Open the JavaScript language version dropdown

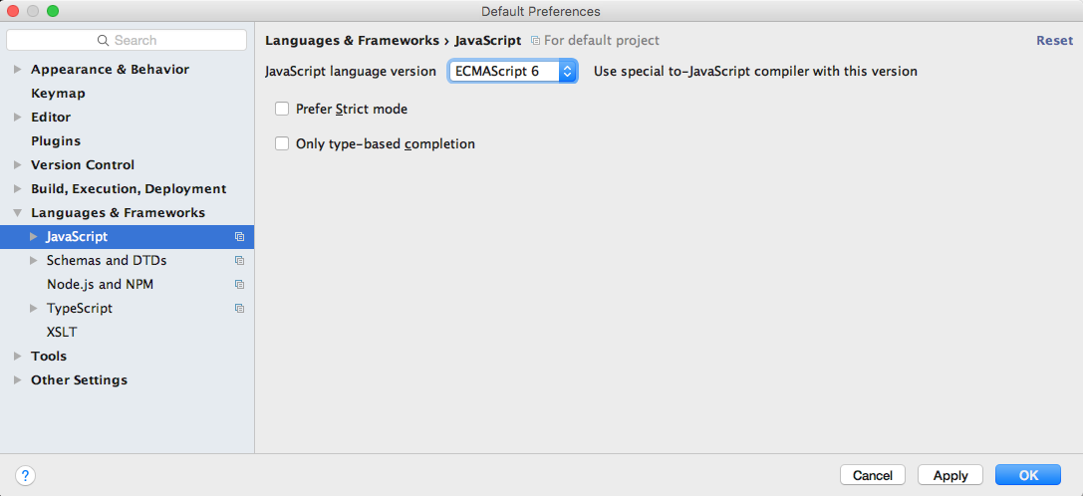point(513,72)
